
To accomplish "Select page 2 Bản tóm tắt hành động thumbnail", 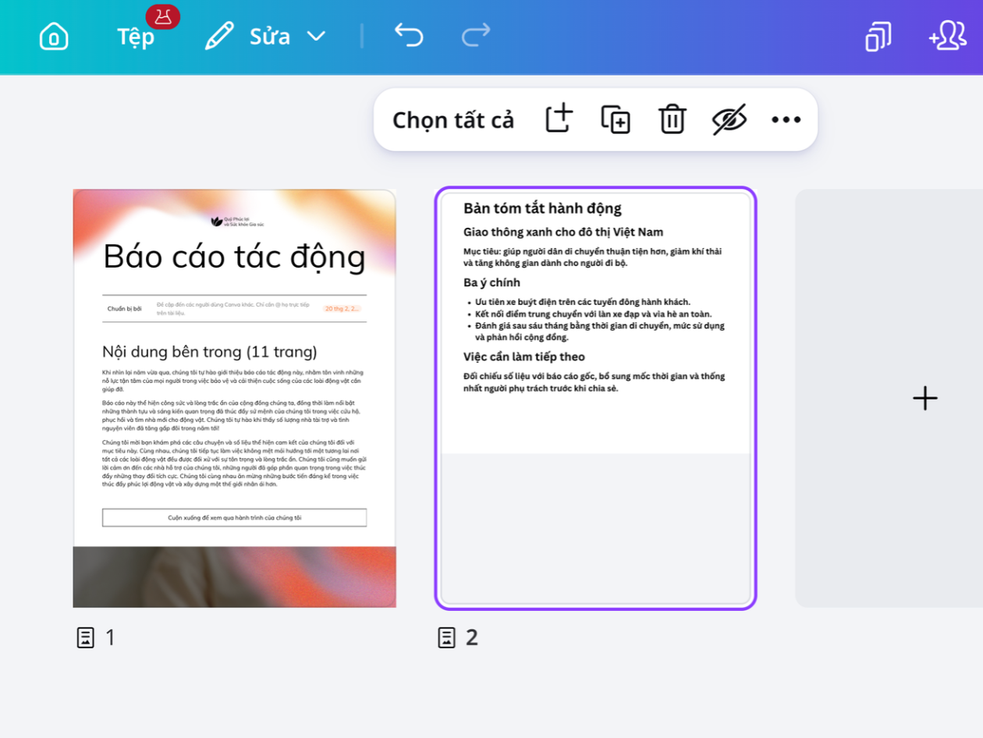I will (595, 398).
